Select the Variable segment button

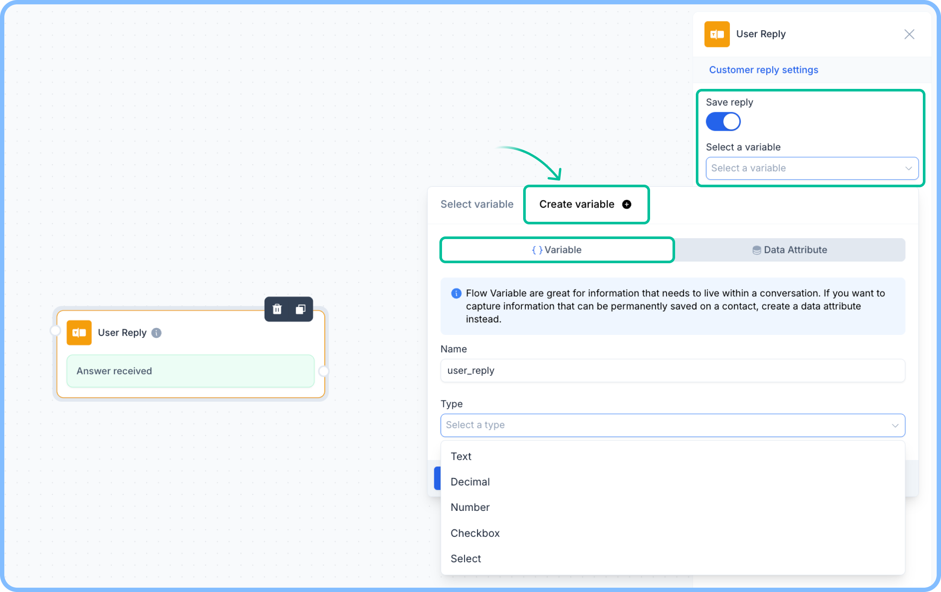tap(557, 250)
